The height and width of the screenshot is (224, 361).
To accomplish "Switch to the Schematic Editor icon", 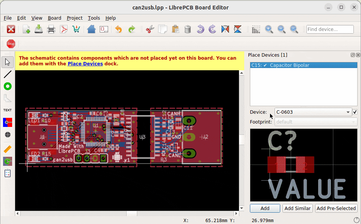I will point(104,29).
